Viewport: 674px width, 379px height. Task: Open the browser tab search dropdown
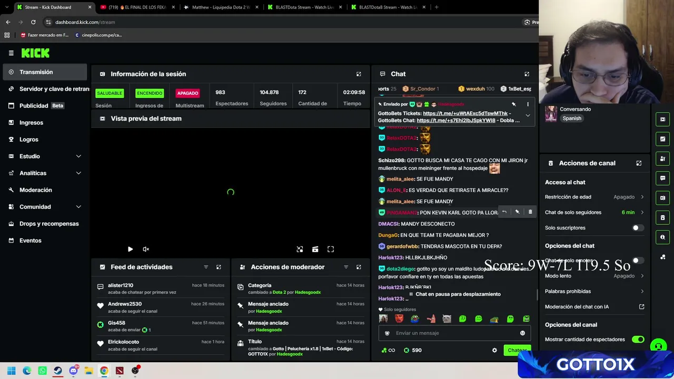click(x=8, y=7)
